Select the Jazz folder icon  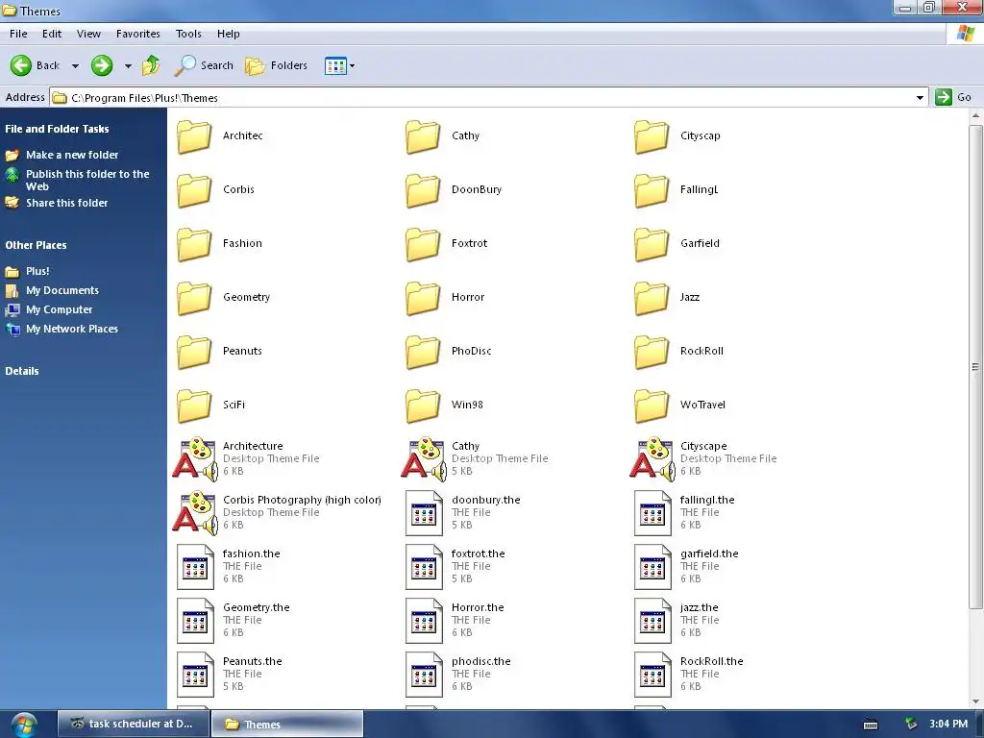[652, 298]
